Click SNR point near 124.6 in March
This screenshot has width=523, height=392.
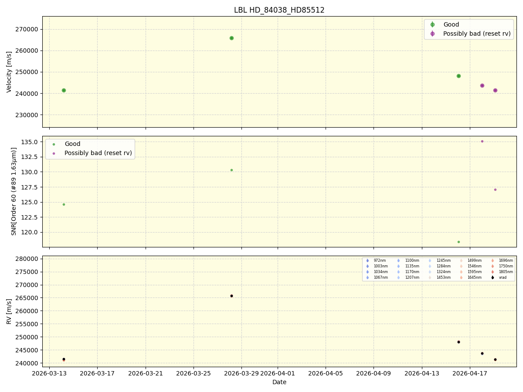point(64,204)
